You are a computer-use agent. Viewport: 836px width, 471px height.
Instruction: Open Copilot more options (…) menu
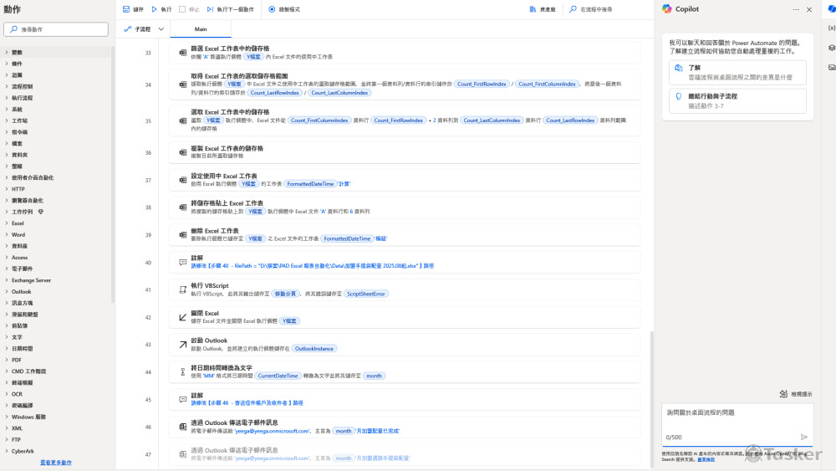click(796, 9)
